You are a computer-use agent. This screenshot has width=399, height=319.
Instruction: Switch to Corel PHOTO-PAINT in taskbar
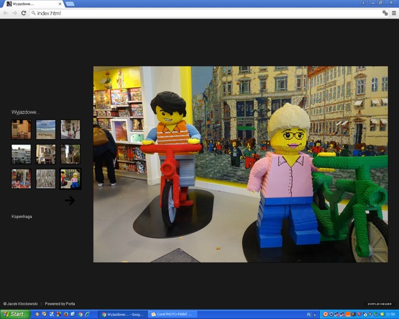[172, 314]
